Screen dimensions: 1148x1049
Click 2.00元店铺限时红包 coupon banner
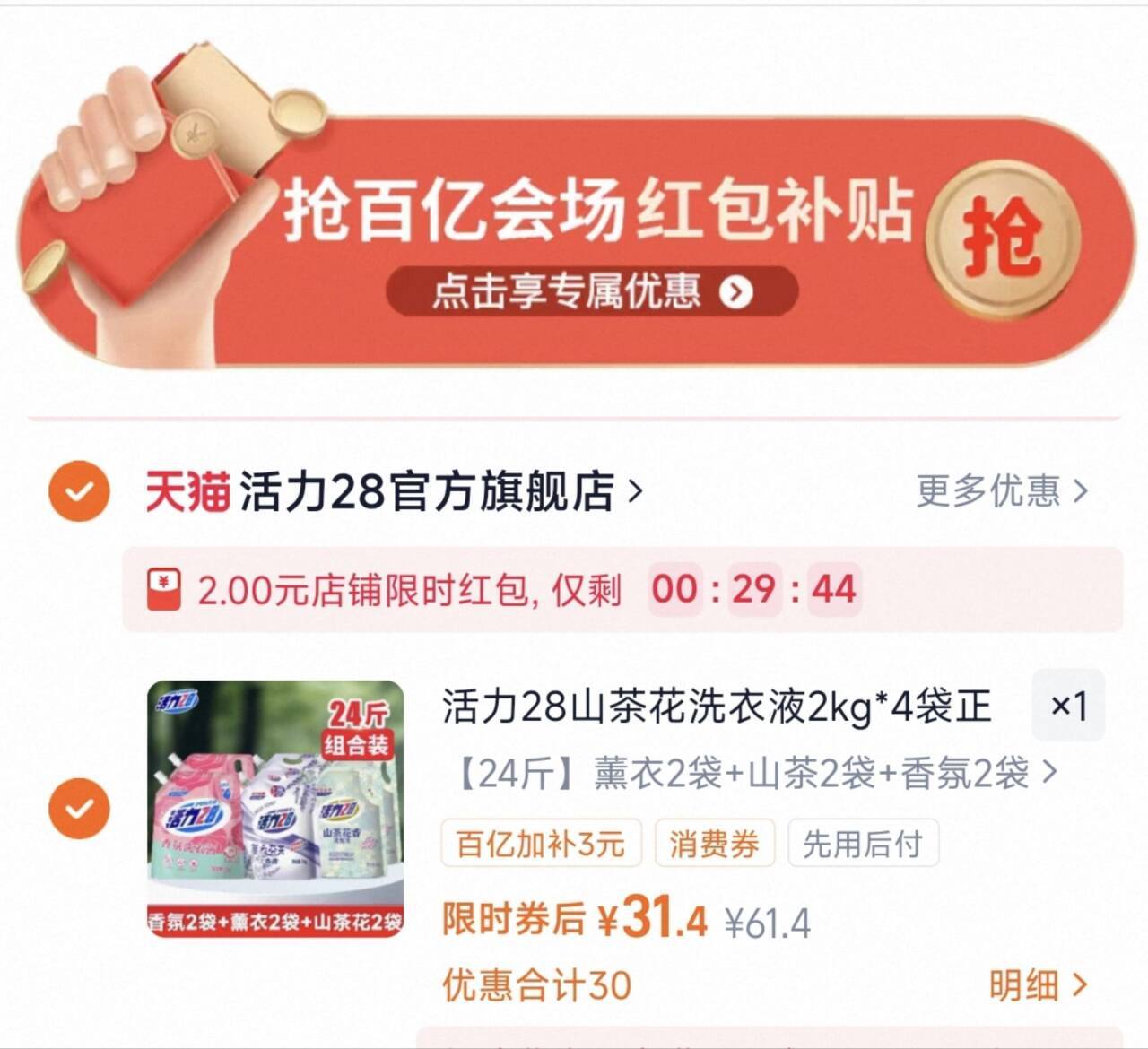click(622, 589)
